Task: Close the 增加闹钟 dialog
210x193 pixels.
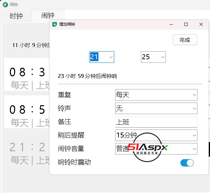Action: pyautogui.click(x=201, y=24)
